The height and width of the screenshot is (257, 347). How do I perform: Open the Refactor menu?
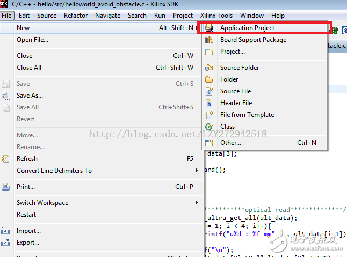76,16
